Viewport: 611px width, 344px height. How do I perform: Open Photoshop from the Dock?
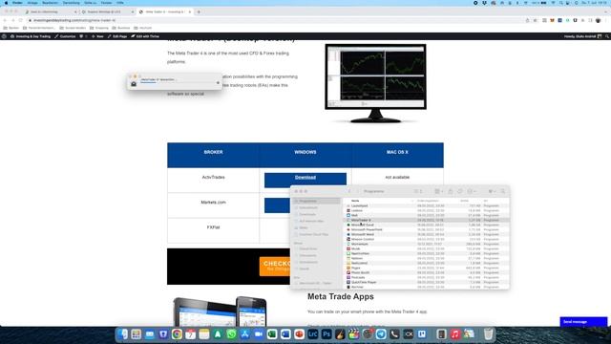(x=327, y=334)
